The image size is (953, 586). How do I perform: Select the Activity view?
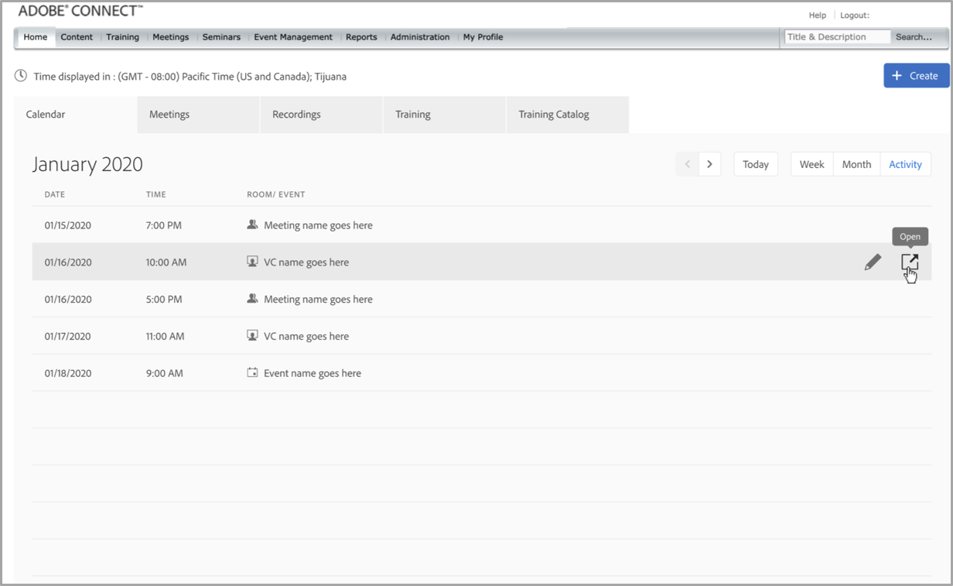tap(905, 164)
